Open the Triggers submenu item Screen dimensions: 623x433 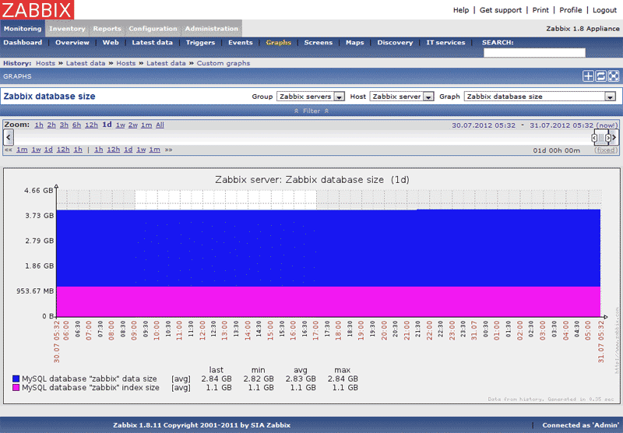coord(200,43)
